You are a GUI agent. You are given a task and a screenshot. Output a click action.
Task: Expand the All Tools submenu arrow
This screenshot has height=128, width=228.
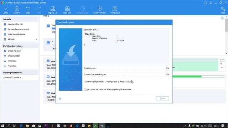point(36,39)
